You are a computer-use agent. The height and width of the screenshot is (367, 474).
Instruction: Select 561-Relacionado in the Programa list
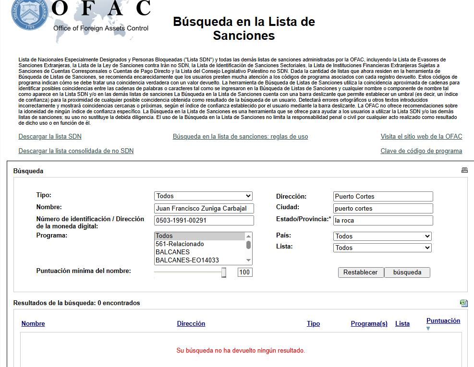[x=180, y=244]
